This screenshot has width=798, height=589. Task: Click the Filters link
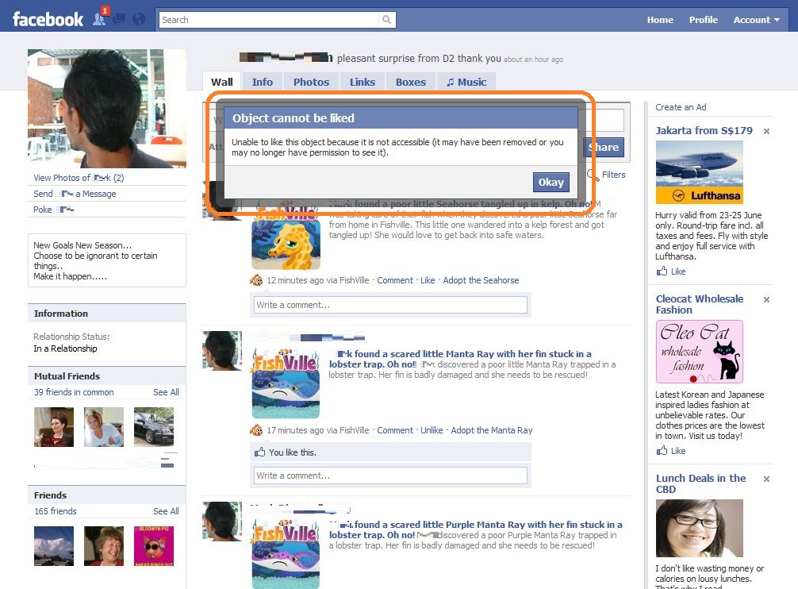613,175
